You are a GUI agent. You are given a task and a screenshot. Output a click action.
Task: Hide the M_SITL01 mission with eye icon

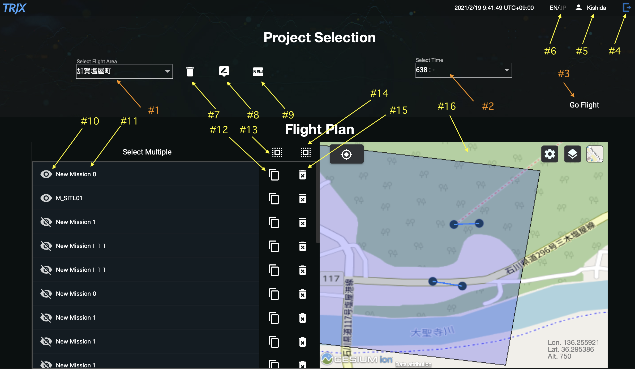coord(46,198)
